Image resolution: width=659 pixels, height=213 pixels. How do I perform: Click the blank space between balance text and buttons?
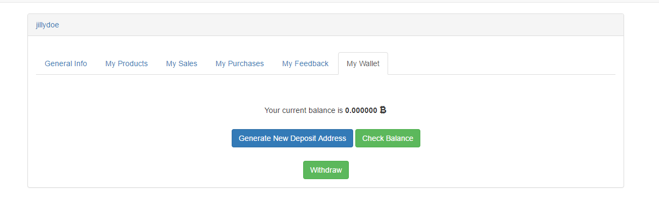tap(326, 122)
